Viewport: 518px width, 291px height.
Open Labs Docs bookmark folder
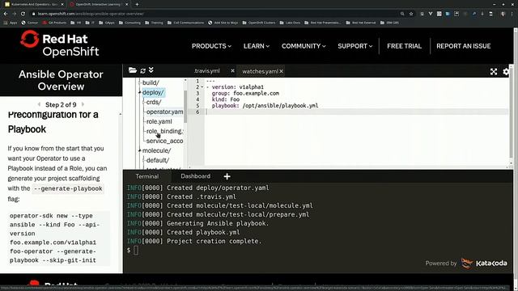click(290, 23)
